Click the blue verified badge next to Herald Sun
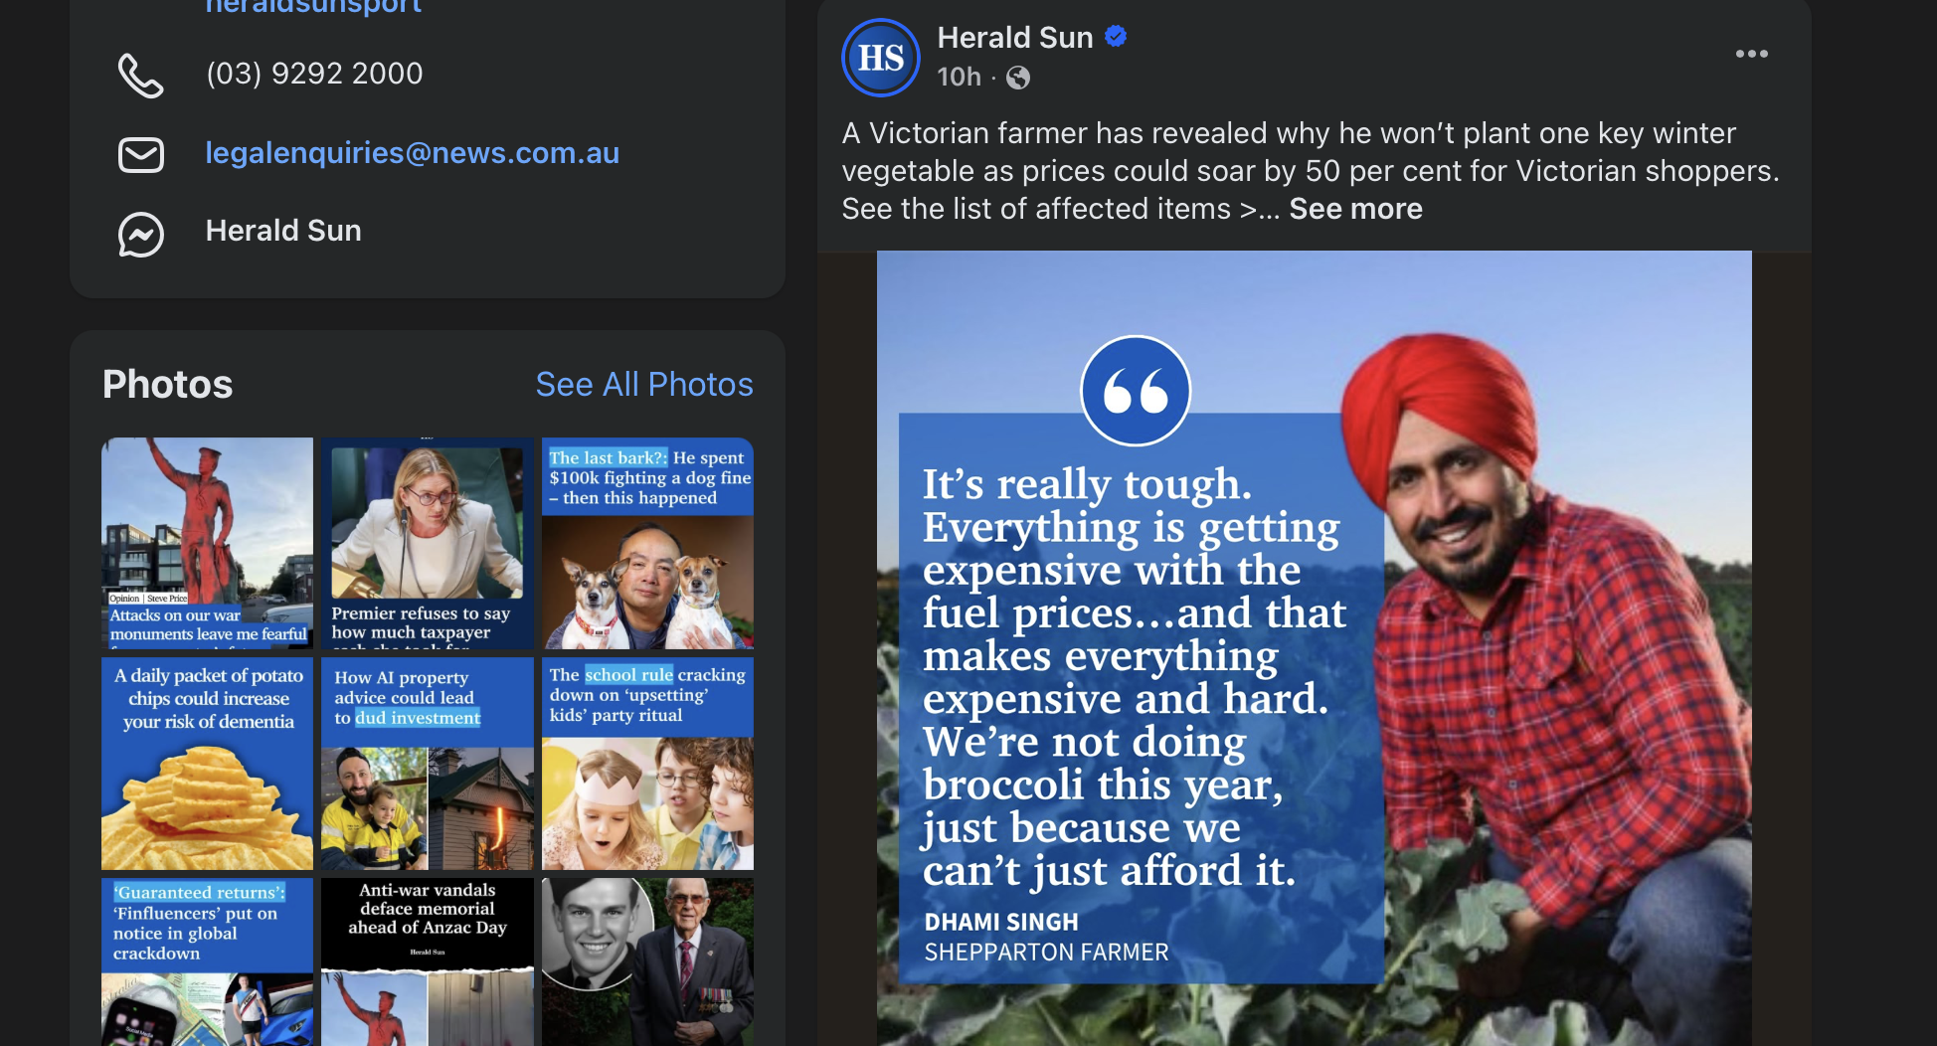Viewport: 1937px width, 1046px height. coord(1116,37)
